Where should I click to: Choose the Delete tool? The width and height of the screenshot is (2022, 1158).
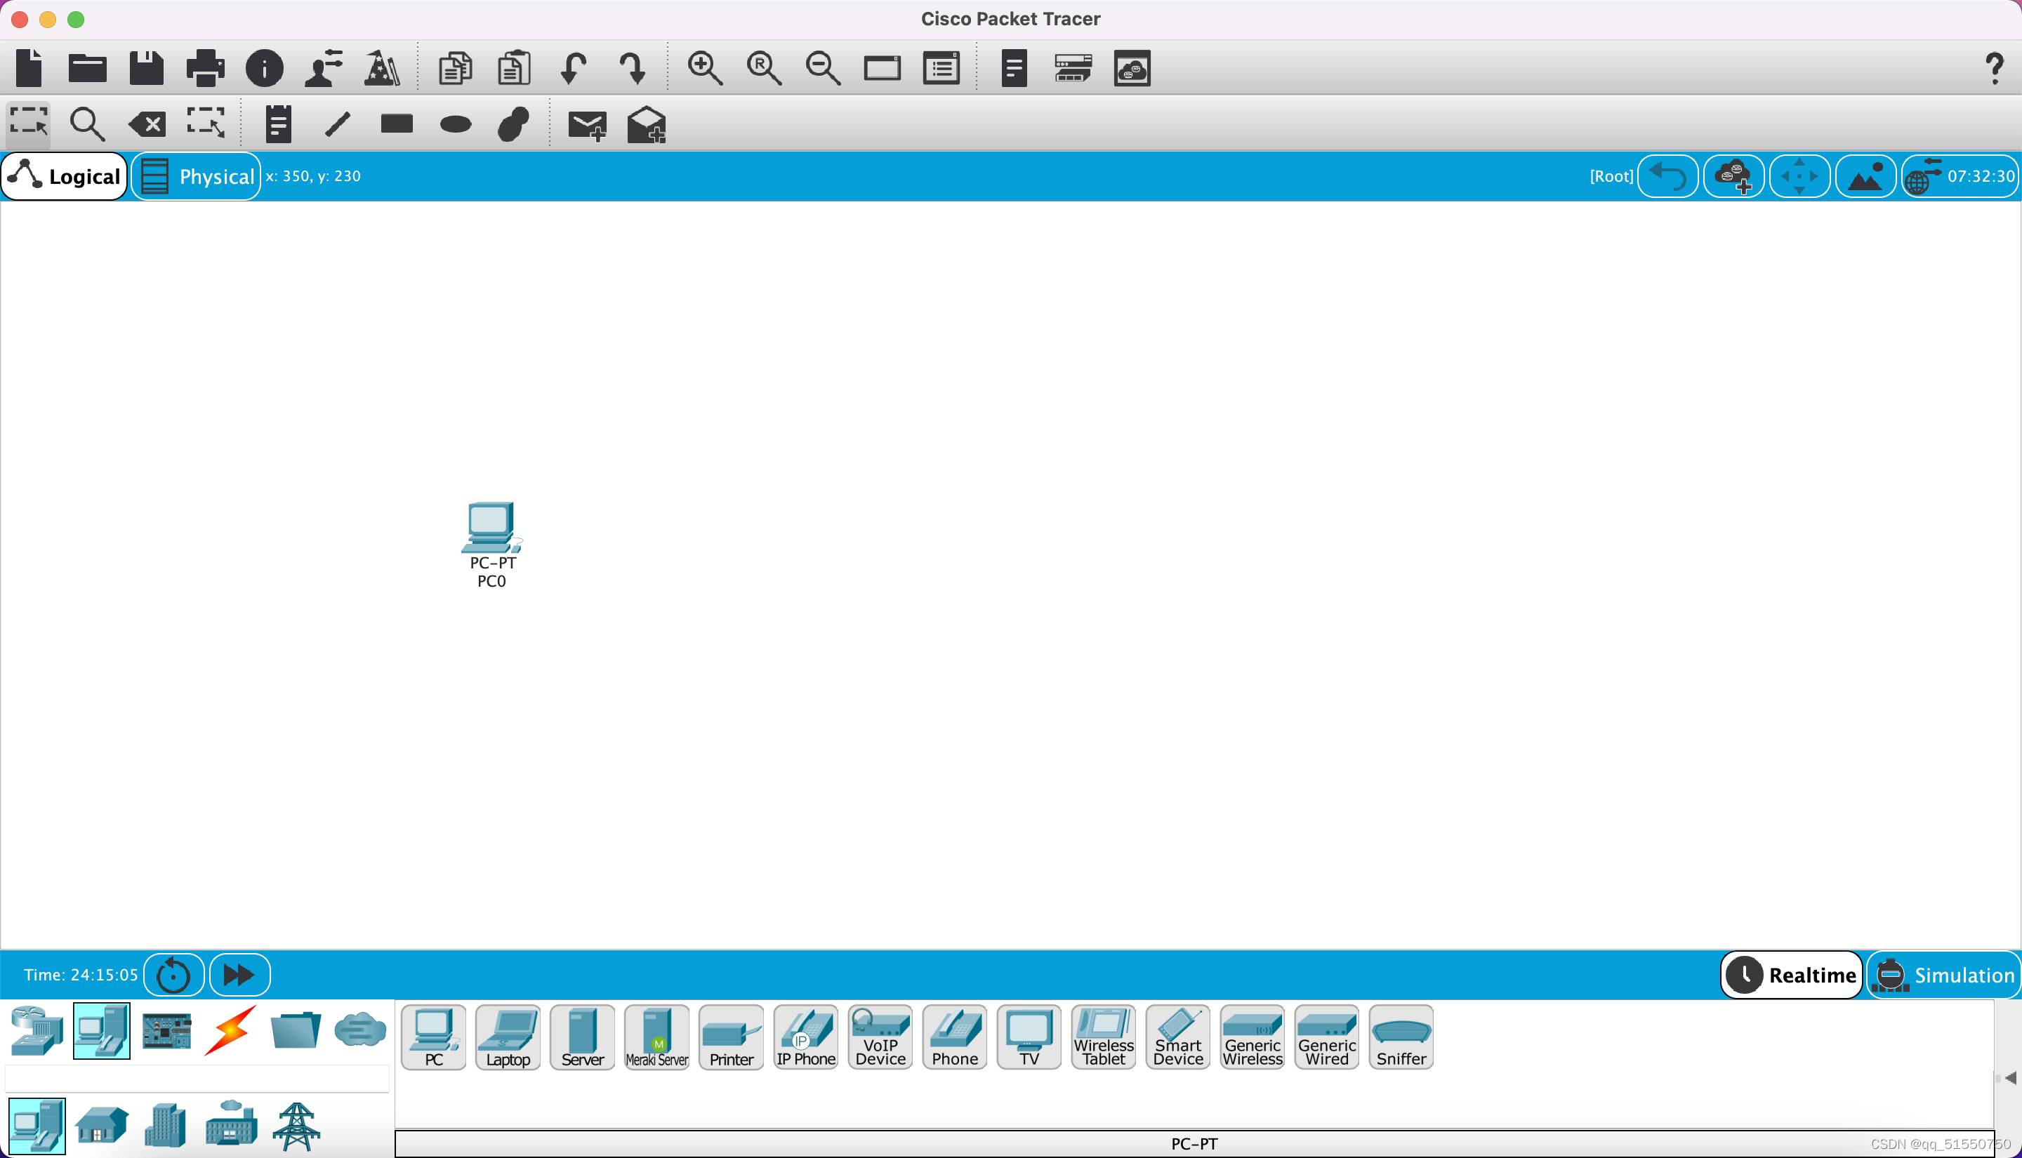(x=147, y=124)
